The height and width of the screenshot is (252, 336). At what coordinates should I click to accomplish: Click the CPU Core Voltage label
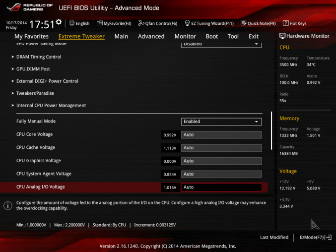coord(35,134)
